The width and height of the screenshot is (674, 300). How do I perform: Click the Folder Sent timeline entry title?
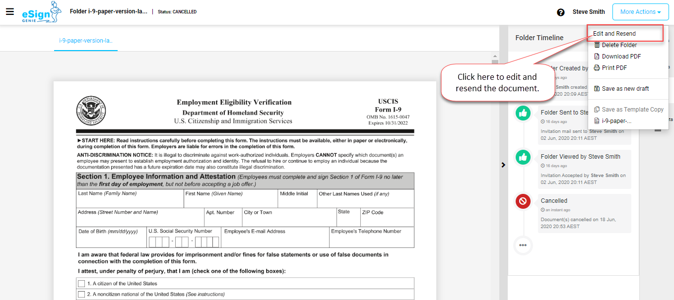click(x=565, y=113)
